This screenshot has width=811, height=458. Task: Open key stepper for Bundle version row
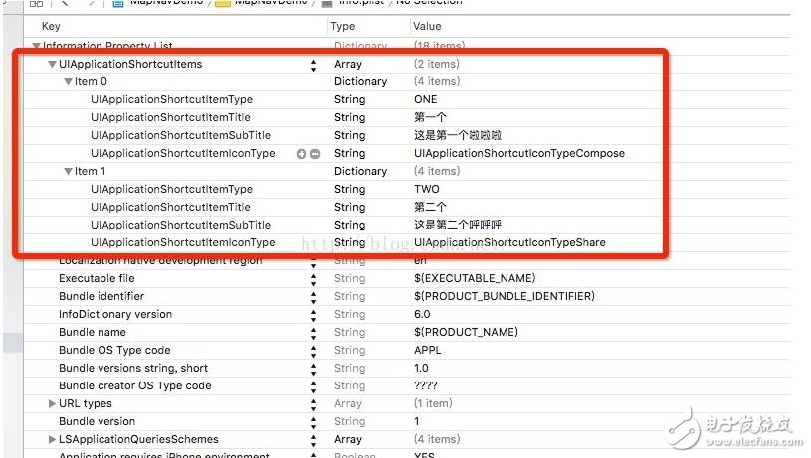[x=314, y=422]
